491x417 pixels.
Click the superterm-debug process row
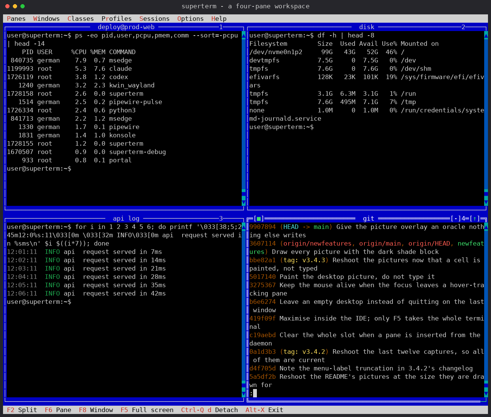(x=86, y=152)
